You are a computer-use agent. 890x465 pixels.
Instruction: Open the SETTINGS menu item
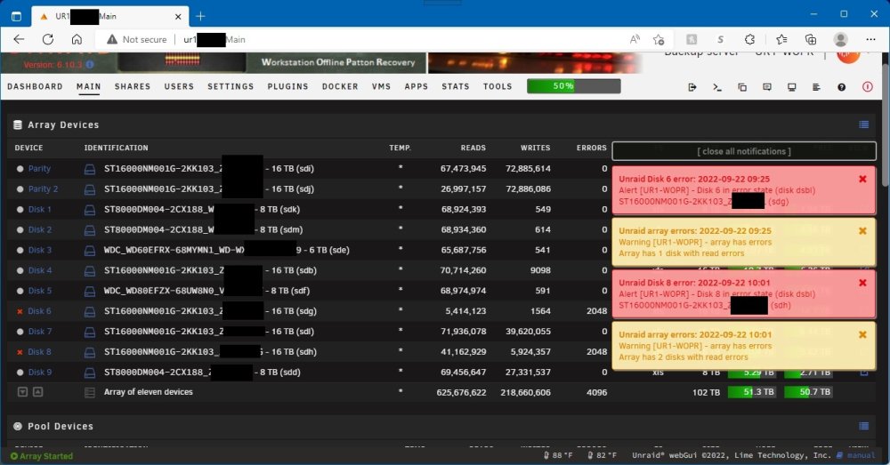click(231, 86)
